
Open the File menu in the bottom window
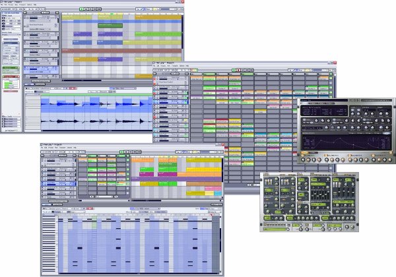(x=42, y=147)
